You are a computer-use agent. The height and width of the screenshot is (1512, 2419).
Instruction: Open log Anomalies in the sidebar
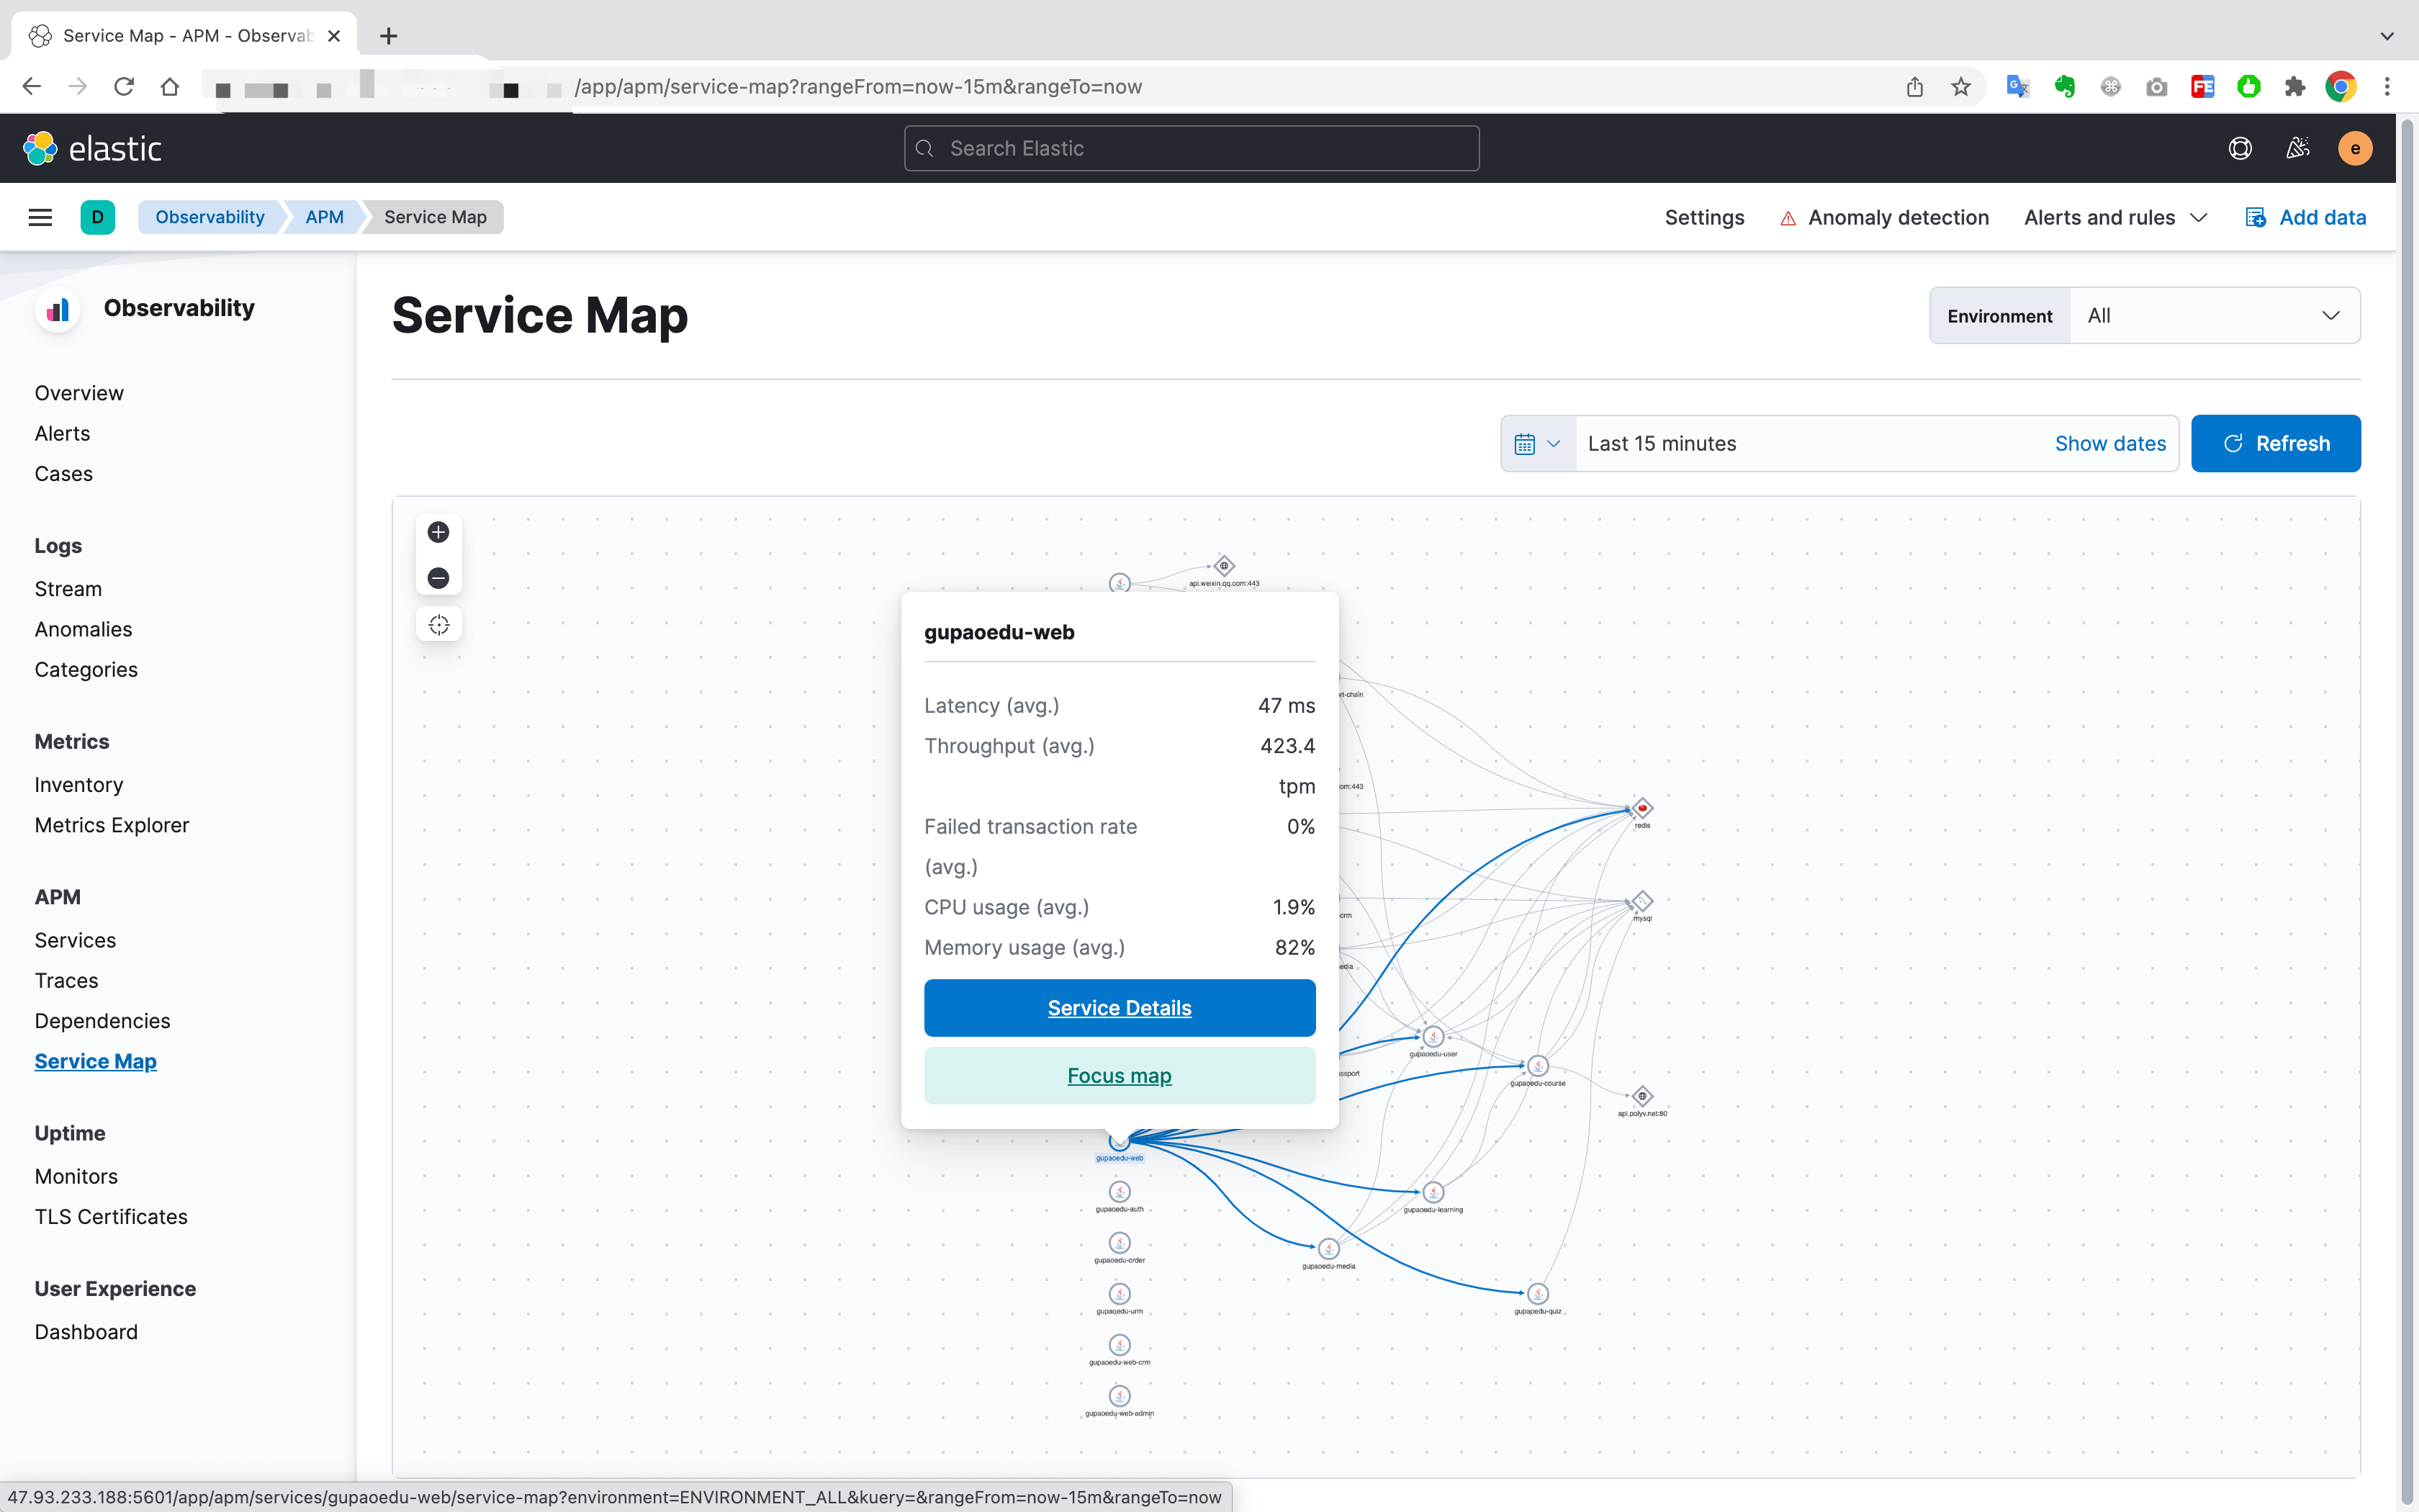click(x=83, y=629)
